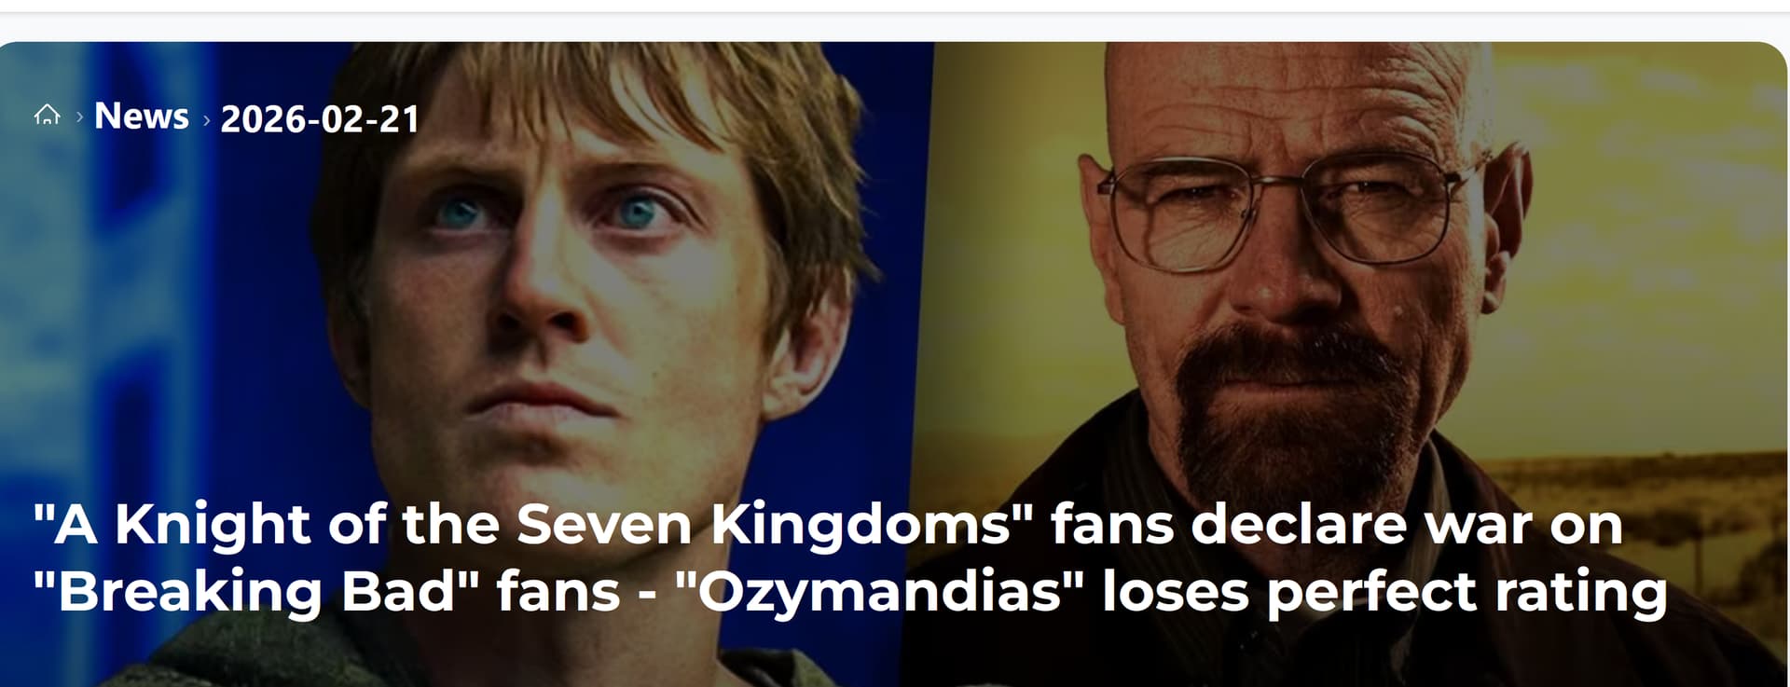This screenshot has height=687, width=1790.
Task: Click the word "fans" after Breaking Bad
Action: [x=558, y=591]
